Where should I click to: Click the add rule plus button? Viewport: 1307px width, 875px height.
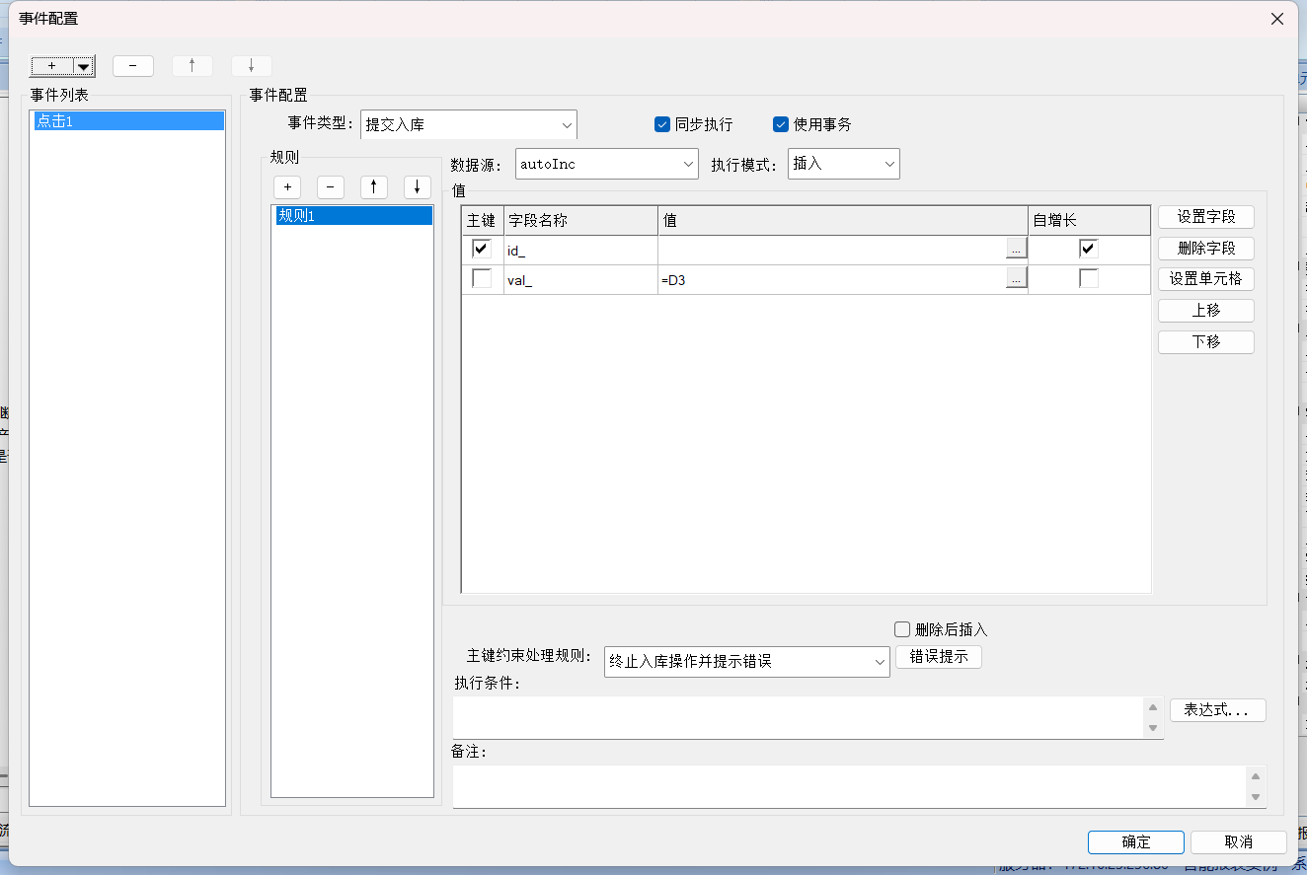(287, 187)
